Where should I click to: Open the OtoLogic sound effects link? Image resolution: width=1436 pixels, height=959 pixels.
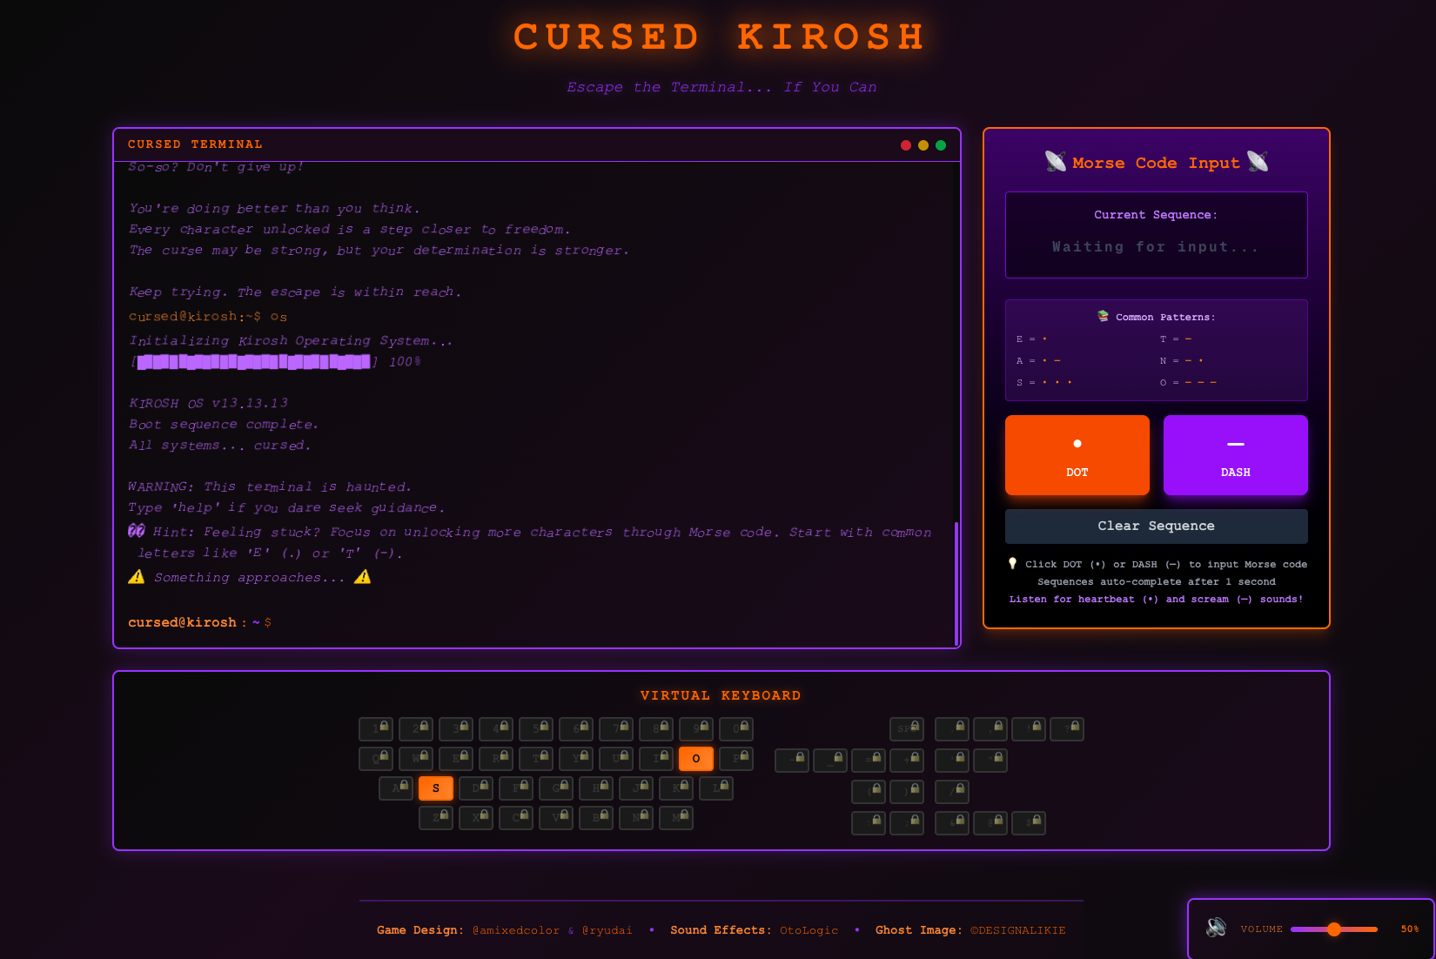809,929
